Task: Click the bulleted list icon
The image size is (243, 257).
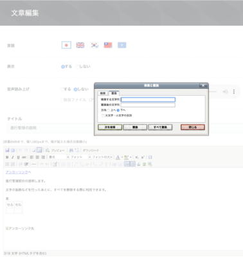Action: coord(7,164)
